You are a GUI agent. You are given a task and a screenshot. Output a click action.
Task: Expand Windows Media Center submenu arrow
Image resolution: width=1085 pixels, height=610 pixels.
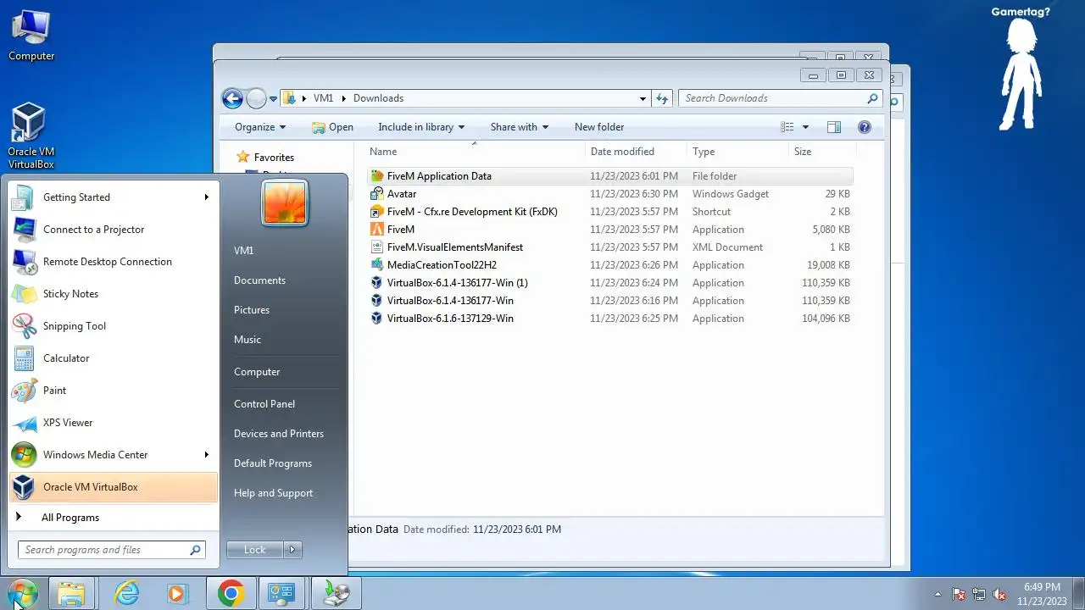[206, 455]
